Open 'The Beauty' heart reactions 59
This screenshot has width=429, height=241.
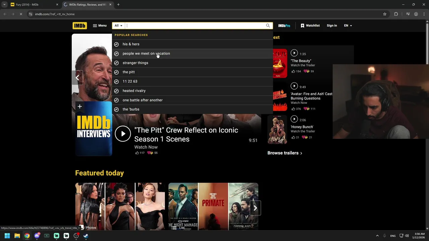point(309,71)
